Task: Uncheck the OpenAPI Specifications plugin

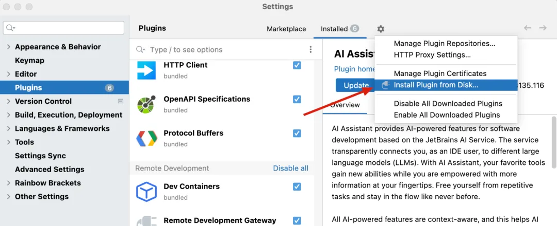Action: click(297, 99)
